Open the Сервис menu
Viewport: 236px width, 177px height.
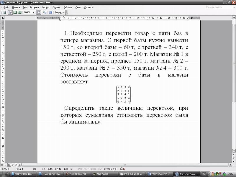coord(57,7)
